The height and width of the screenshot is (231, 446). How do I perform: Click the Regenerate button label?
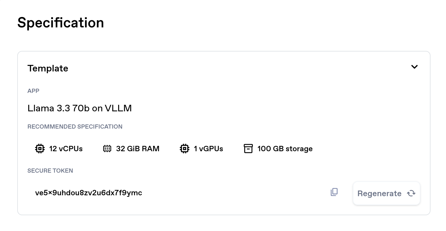point(379,193)
